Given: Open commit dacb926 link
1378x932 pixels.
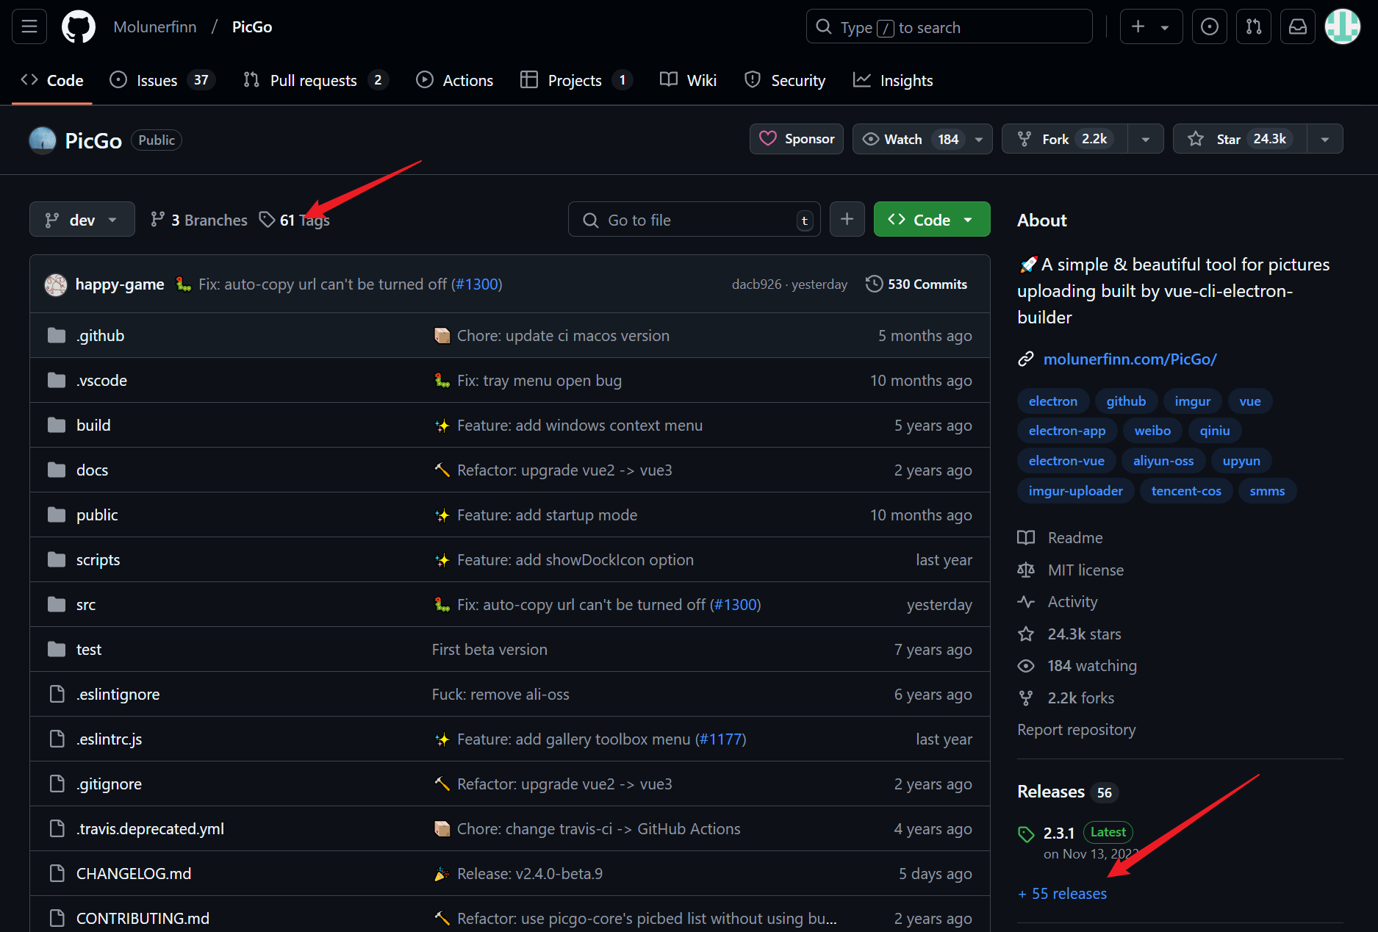Looking at the screenshot, I should [x=756, y=284].
